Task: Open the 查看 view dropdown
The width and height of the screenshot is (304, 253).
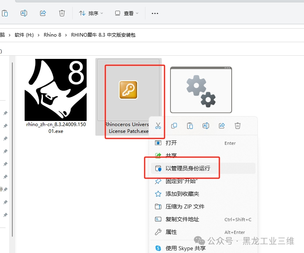Action: coord(127,13)
